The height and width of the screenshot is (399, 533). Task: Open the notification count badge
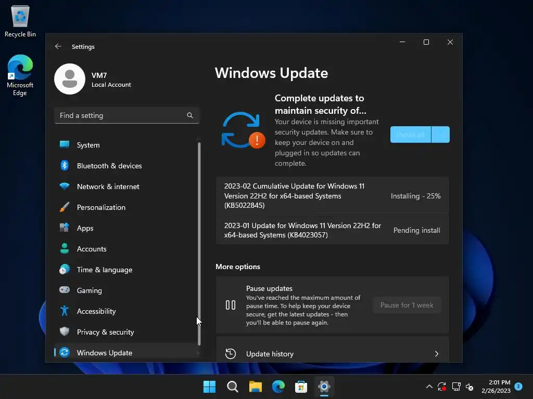[x=518, y=386]
